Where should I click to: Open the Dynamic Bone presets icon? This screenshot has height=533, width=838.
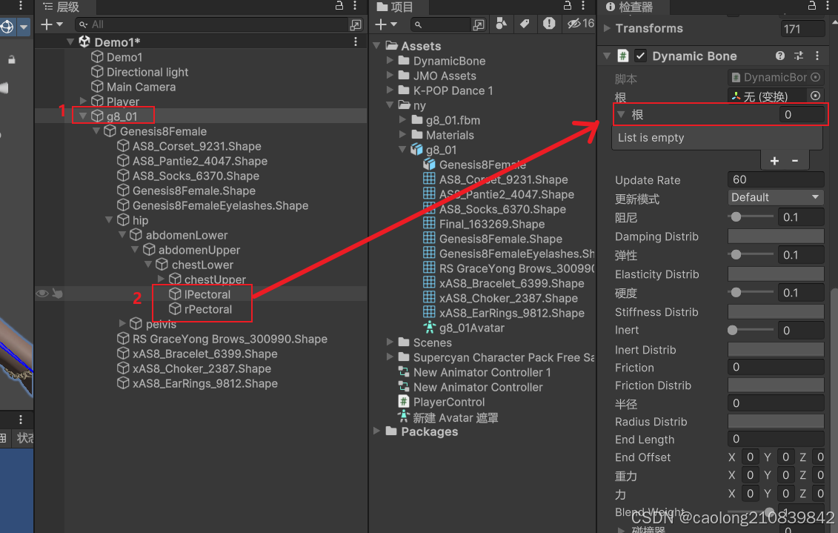click(798, 56)
